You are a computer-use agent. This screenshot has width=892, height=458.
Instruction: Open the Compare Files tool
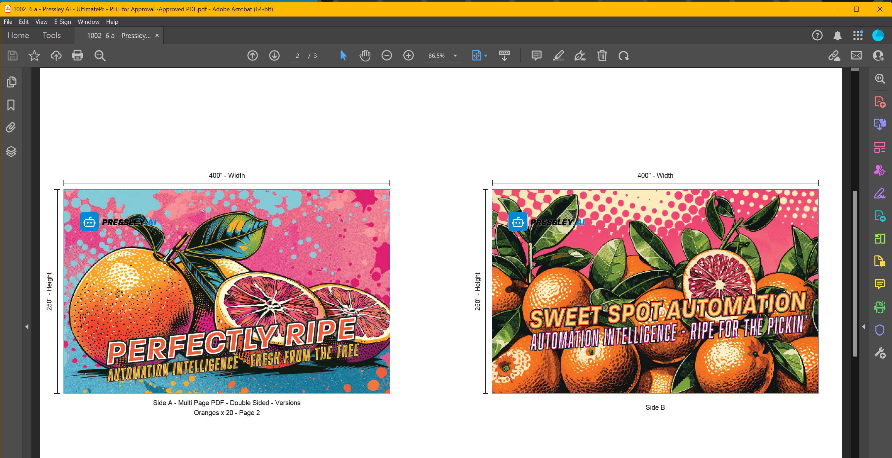(879, 238)
